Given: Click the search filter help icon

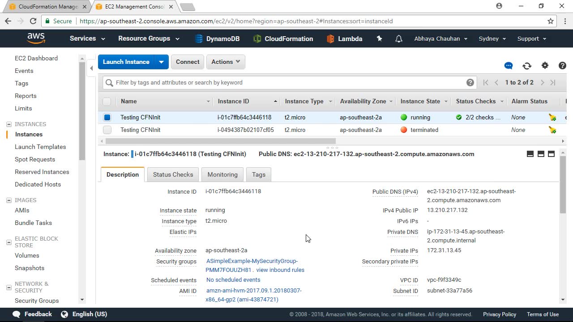Looking at the screenshot, I should click(470, 82).
